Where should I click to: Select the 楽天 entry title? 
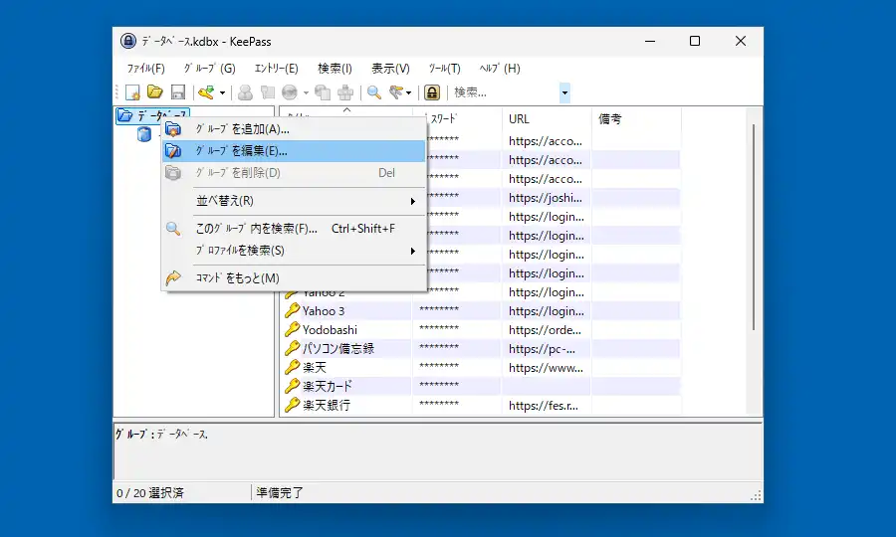315,368
